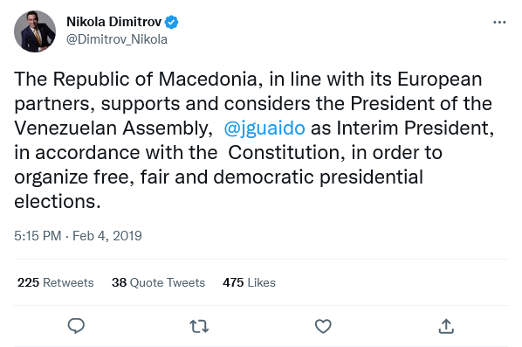Click the blue verified checkmark badge
The width and height of the screenshot is (522, 347).
[x=172, y=22]
